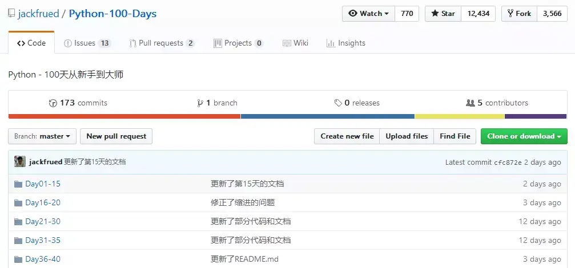Image resolution: width=575 pixels, height=268 pixels.
Task: Switch to the Wiki tab
Action: (x=295, y=43)
